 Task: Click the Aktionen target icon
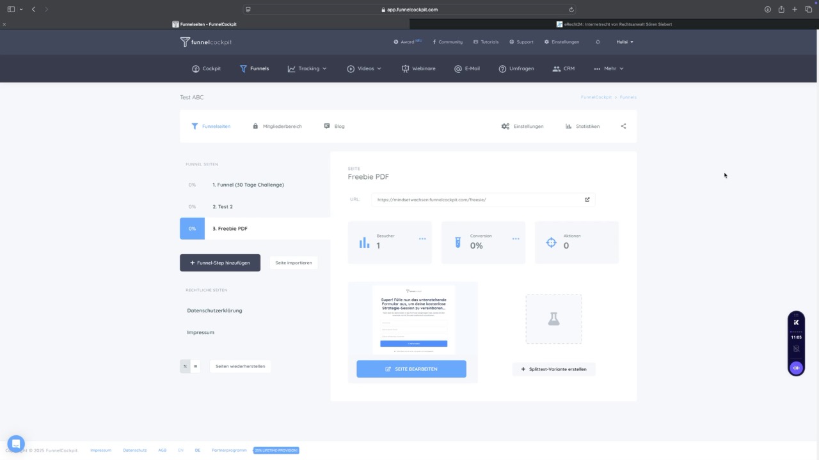coord(551,242)
